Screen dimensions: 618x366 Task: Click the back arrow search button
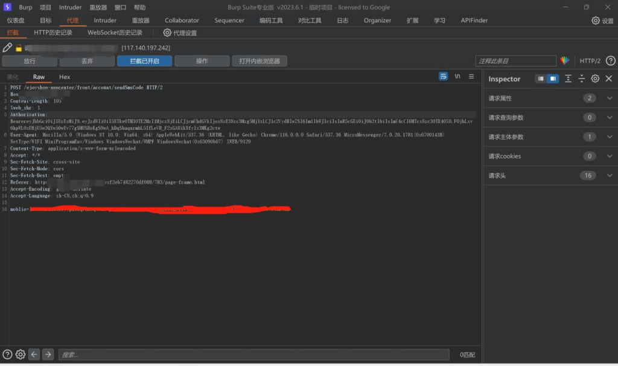pos(34,355)
